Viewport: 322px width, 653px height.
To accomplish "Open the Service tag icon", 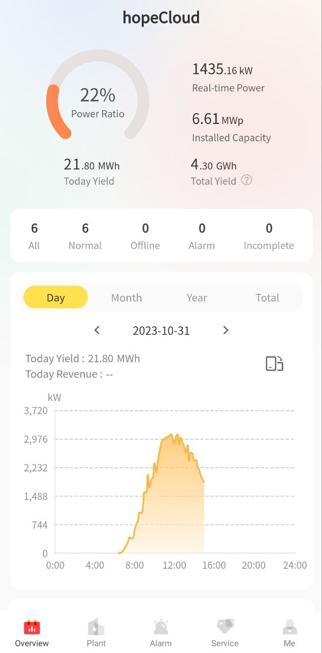I will tap(225, 626).
